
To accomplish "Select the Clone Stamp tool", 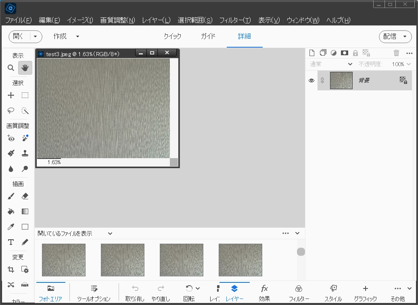I will [x=25, y=153].
